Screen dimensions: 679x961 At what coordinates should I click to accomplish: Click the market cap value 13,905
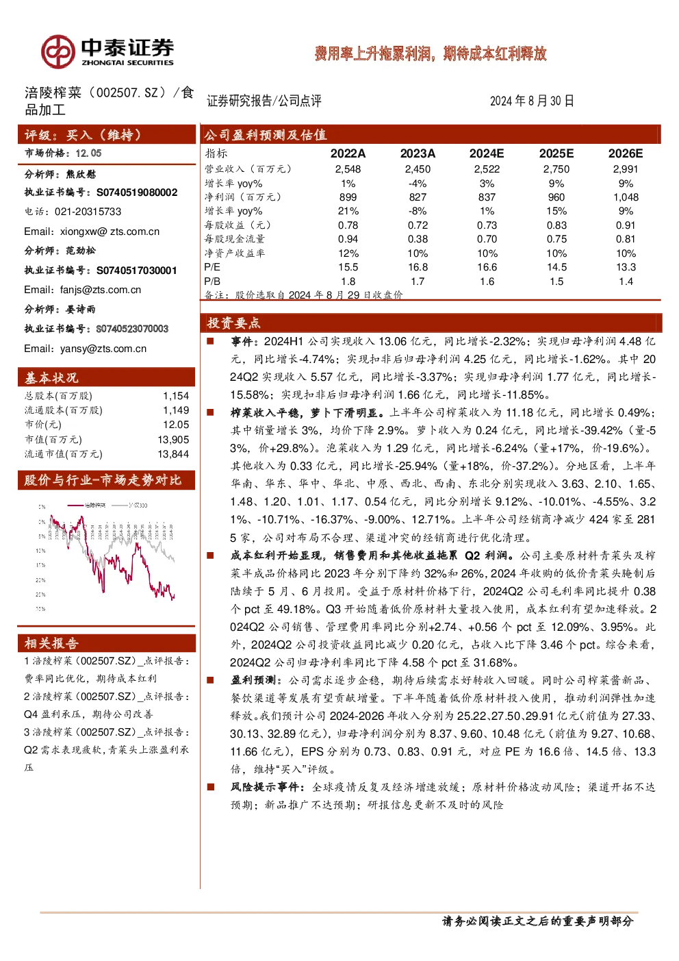(173, 440)
